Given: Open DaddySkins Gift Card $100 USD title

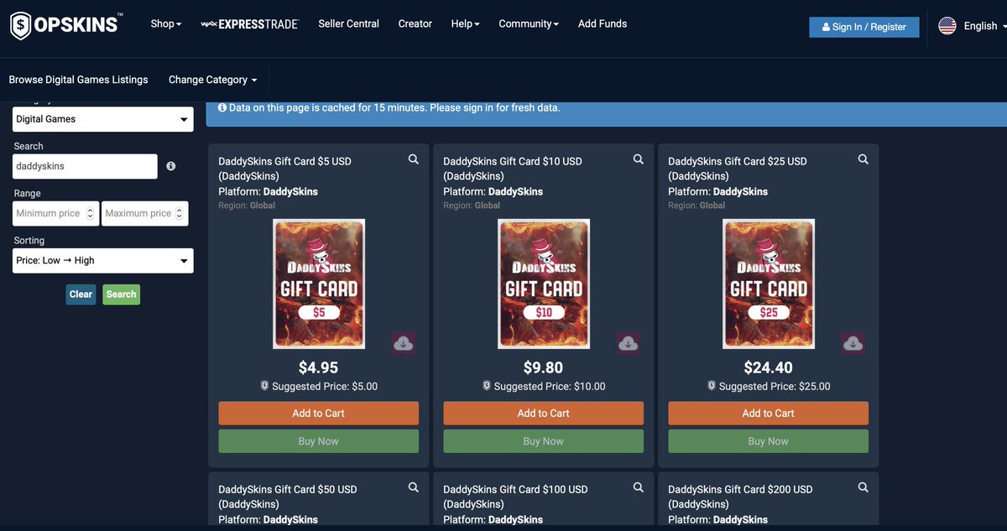Looking at the screenshot, I should pos(515,497).
